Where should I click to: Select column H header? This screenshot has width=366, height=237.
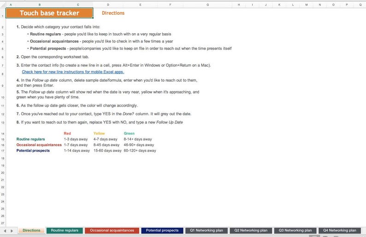coord(239,5)
